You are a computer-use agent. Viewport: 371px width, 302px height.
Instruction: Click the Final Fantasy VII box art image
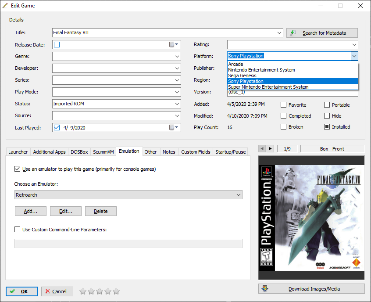(x=311, y=218)
